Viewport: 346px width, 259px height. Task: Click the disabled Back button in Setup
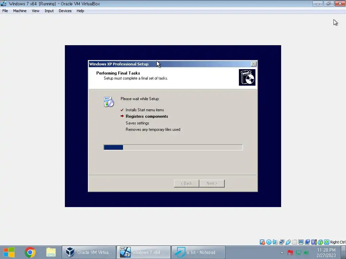pos(187,183)
